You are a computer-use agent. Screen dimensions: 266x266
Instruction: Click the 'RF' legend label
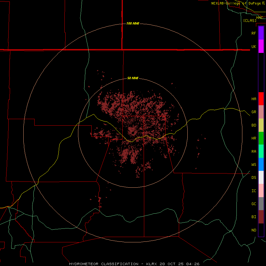254,33
